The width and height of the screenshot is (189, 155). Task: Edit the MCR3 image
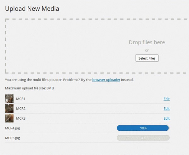coord(167,118)
